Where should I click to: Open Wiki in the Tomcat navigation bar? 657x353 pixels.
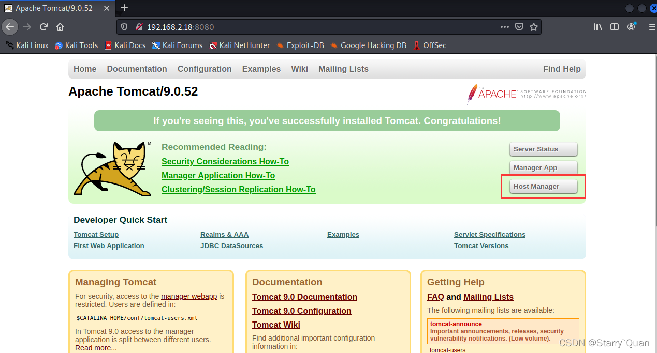[299, 69]
